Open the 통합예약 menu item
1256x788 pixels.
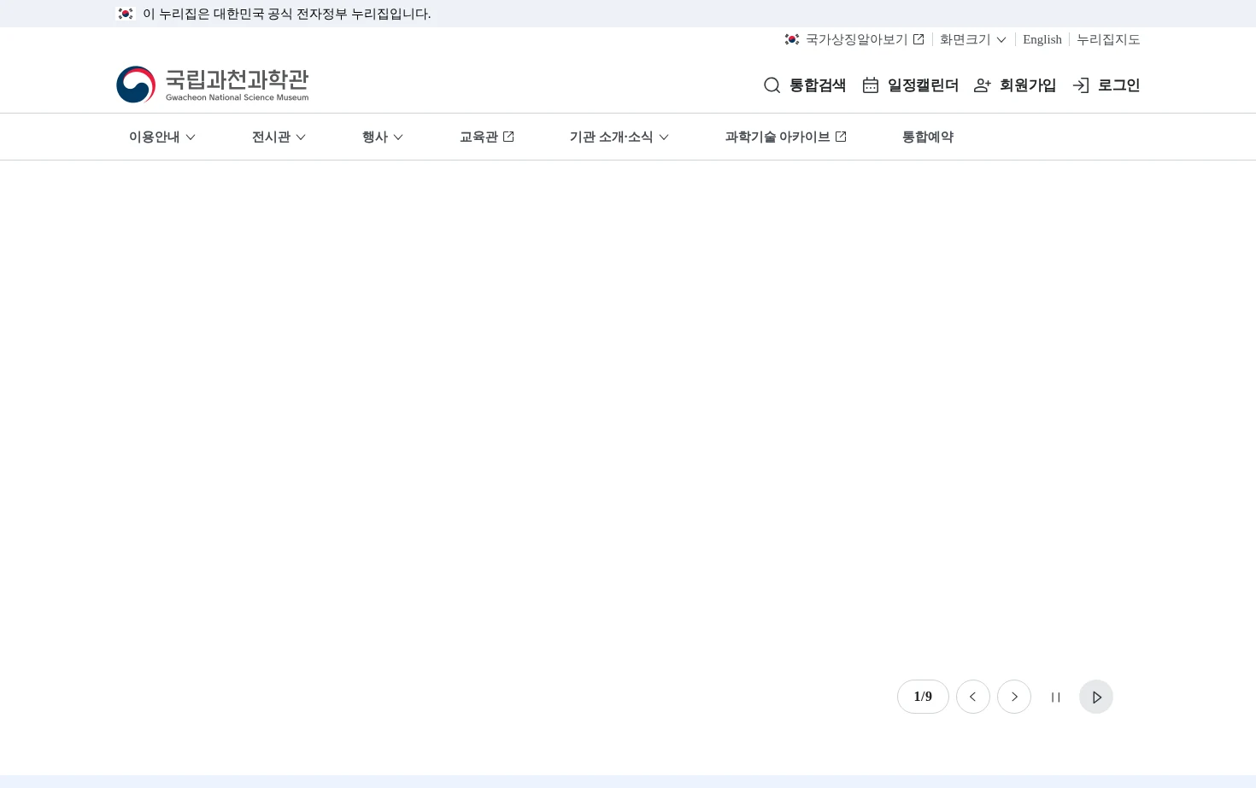[928, 137]
